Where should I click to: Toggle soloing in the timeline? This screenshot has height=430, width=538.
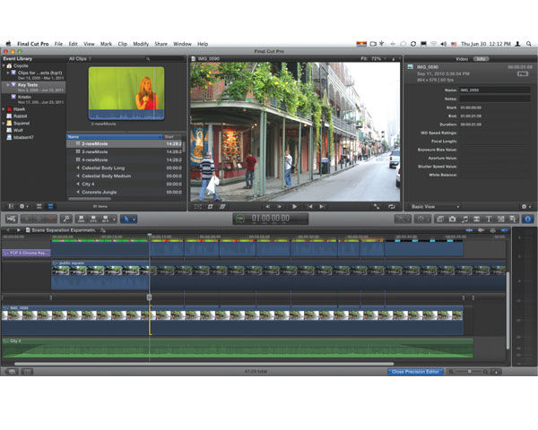tap(492, 230)
